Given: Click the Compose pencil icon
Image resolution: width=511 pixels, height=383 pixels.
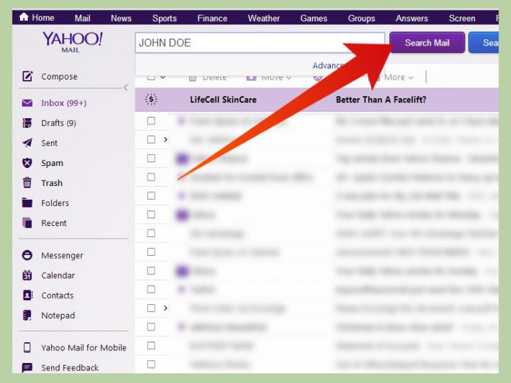Looking at the screenshot, I should 28,76.
